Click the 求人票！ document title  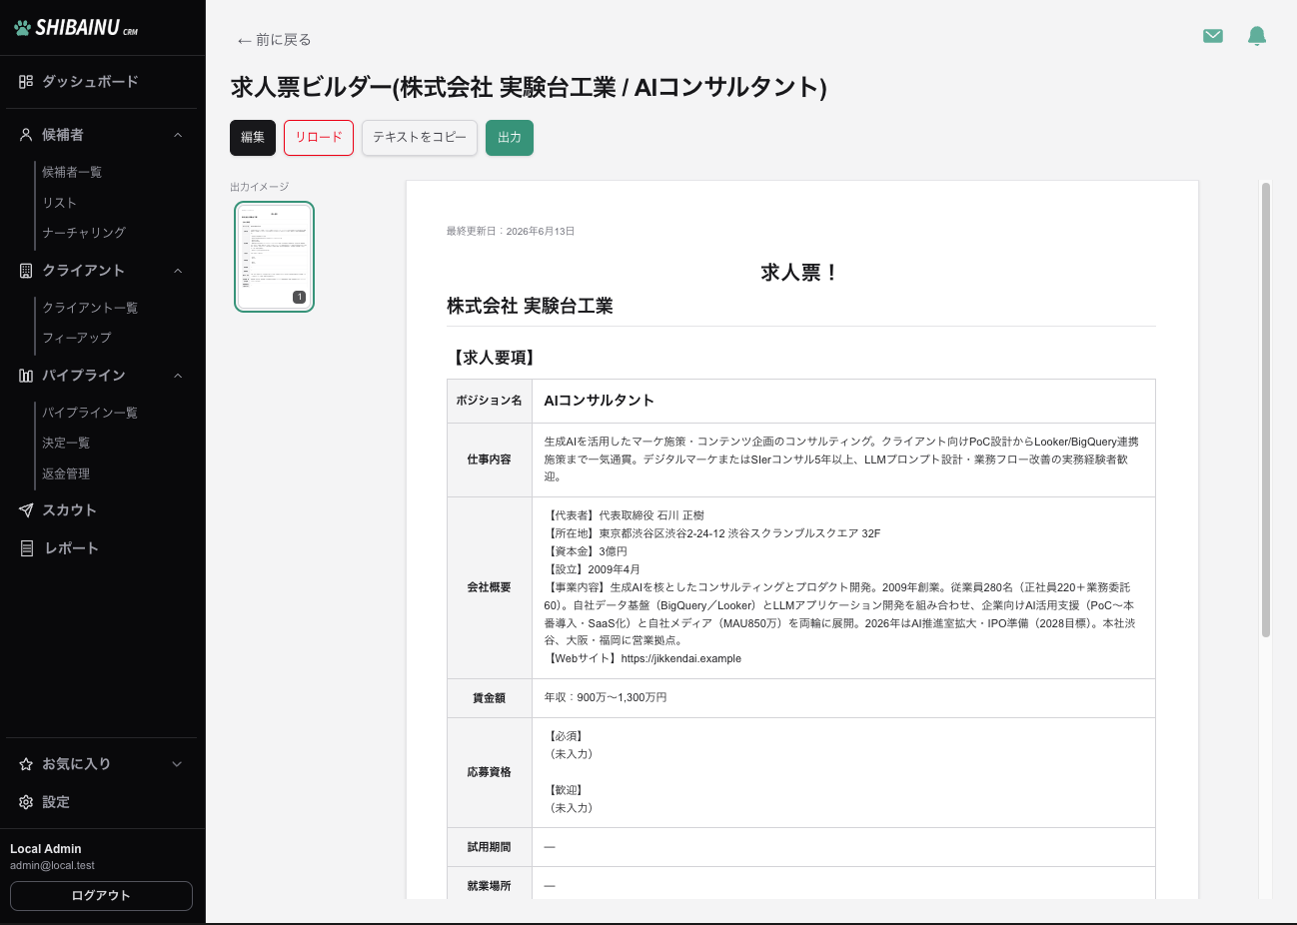(x=799, y=273)
